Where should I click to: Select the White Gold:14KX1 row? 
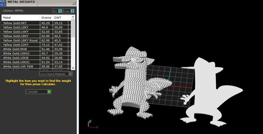pos(36,62)
